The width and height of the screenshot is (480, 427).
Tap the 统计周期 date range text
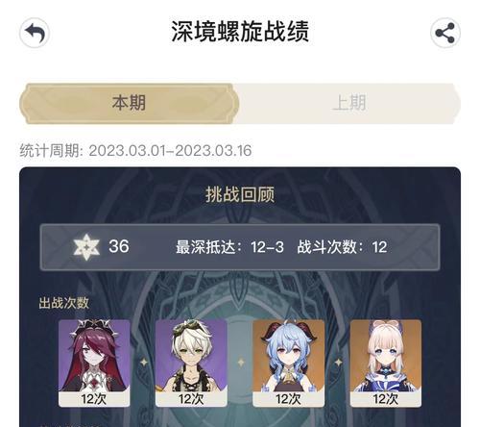point(135,151)
